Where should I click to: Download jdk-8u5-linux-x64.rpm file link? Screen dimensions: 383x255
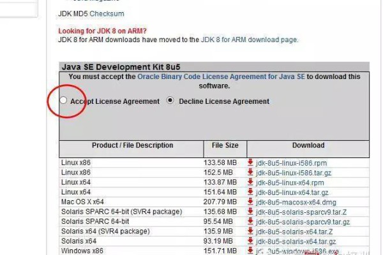290,183
